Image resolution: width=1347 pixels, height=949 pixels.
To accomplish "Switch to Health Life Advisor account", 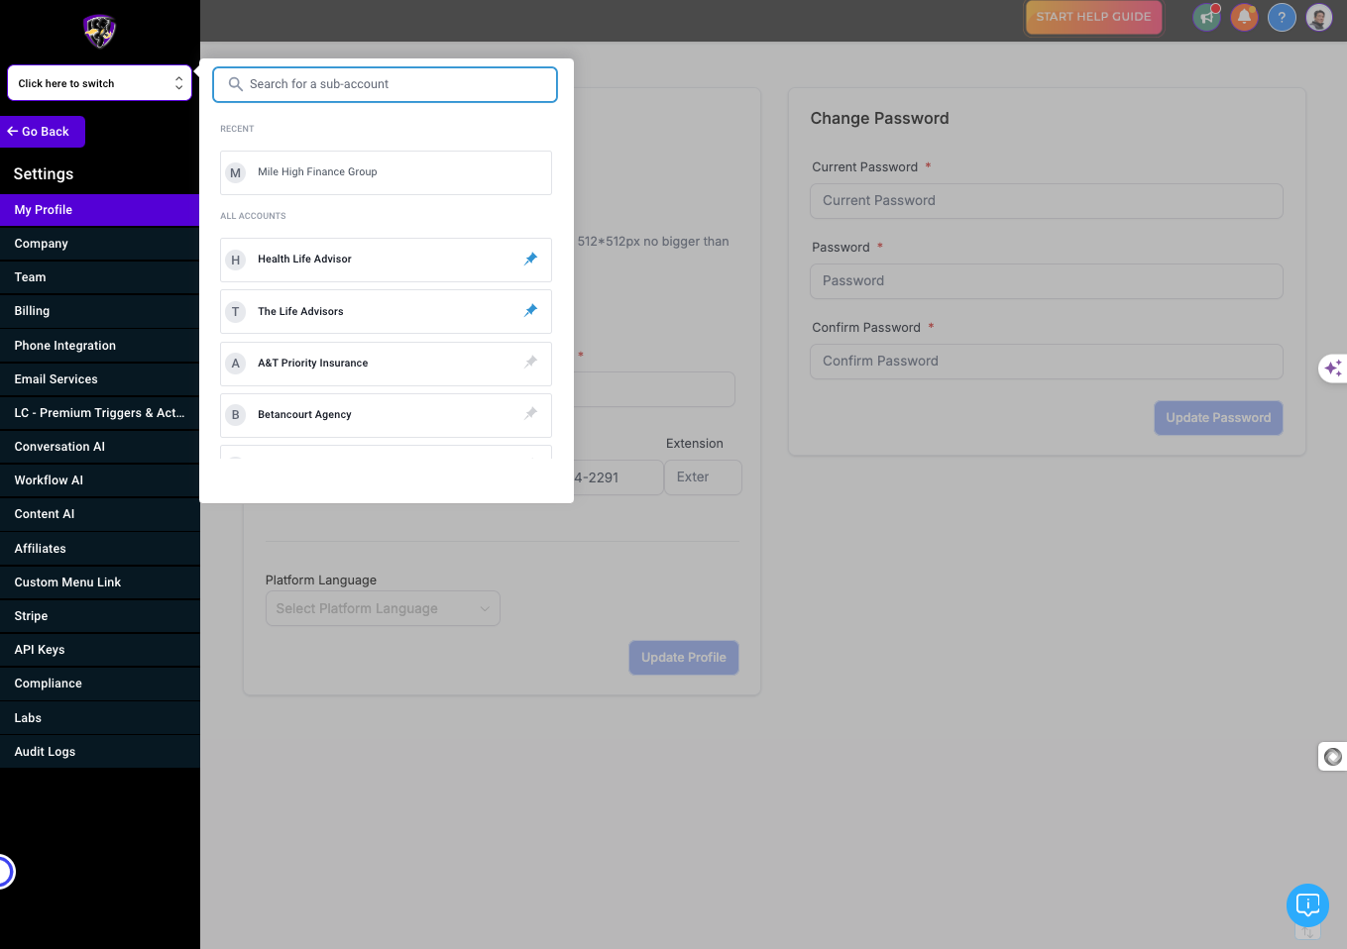I will (386, 260).
